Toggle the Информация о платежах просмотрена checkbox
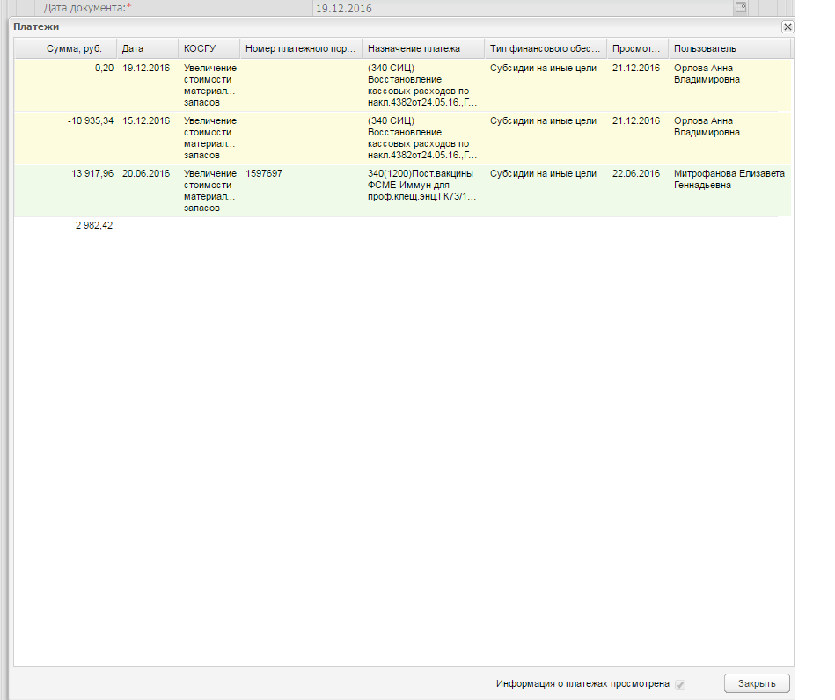 (x=680, y=684)
